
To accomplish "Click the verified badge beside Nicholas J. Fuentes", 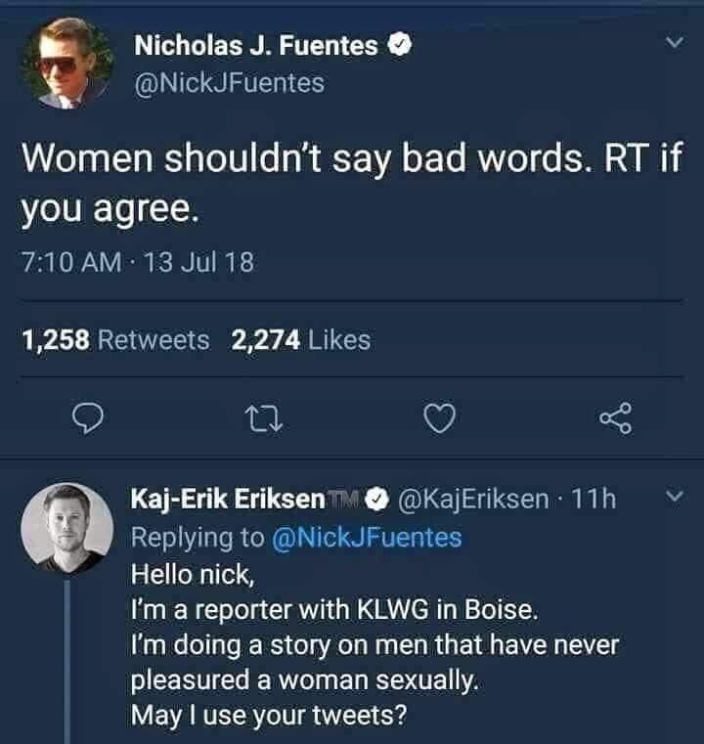I will (x=399, y=45).
